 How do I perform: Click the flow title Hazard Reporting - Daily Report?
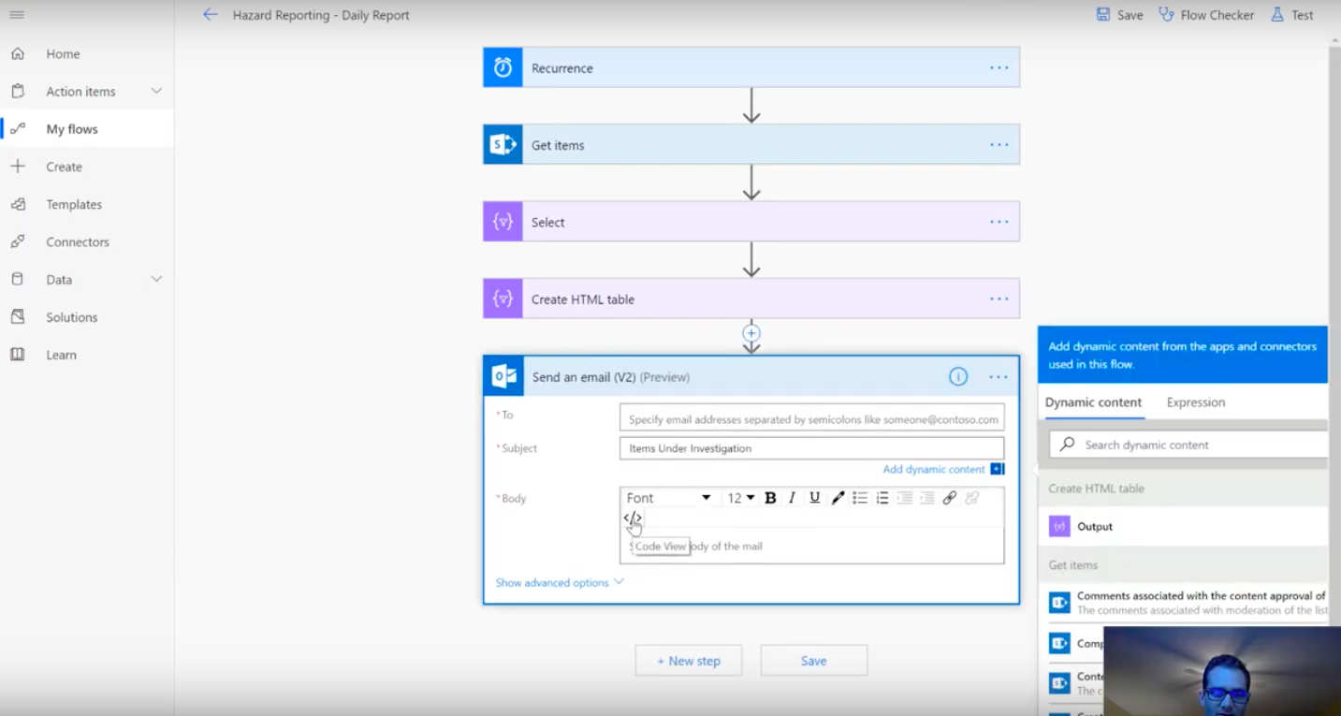[321, 15]
